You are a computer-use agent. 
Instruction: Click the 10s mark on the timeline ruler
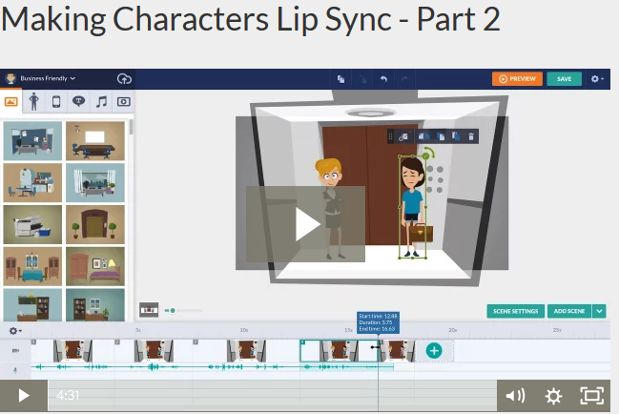tap(243, 330)
